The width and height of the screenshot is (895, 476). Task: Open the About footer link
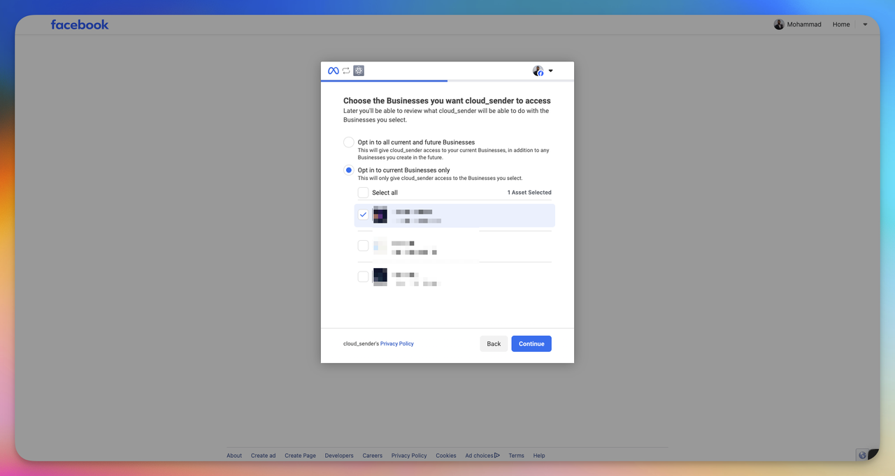[234, 456]
